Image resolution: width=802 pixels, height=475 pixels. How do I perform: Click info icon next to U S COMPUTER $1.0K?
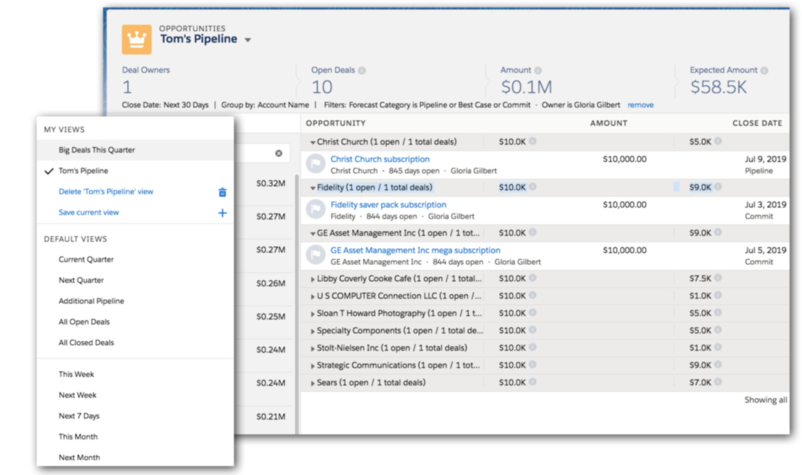coord(718,295)
